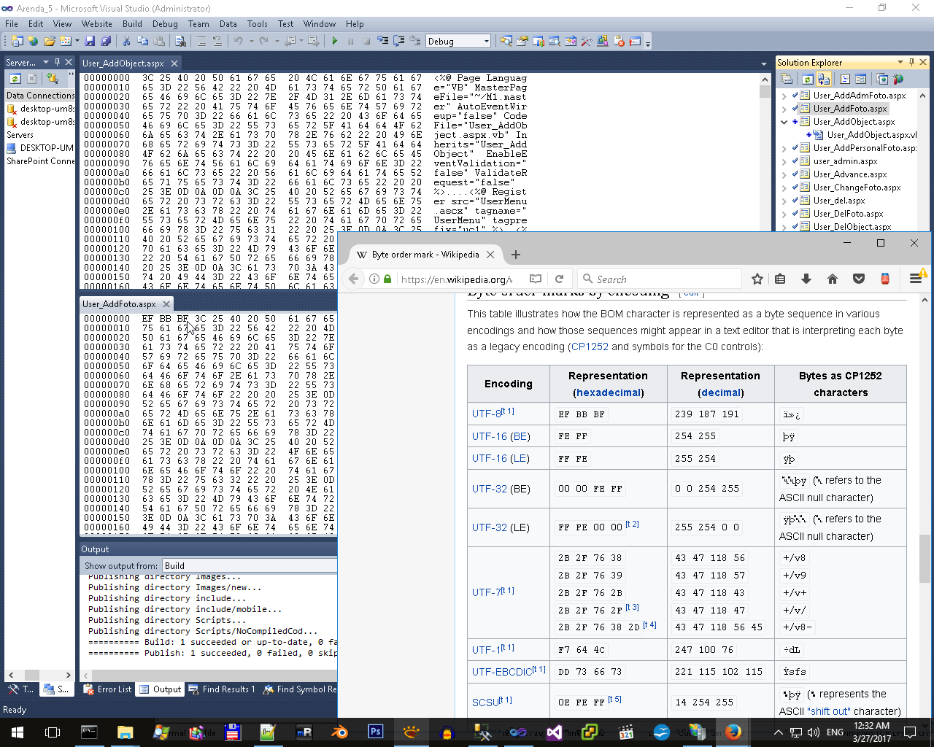
Task: Click the Copy toolbar icon
Action: tap(142, 42)
